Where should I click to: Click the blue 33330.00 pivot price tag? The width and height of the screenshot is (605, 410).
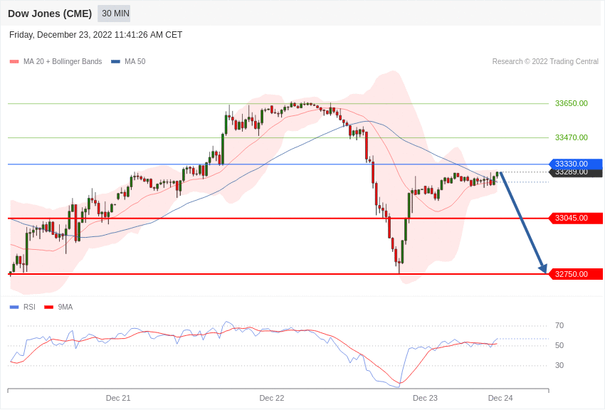coord(576,164)
